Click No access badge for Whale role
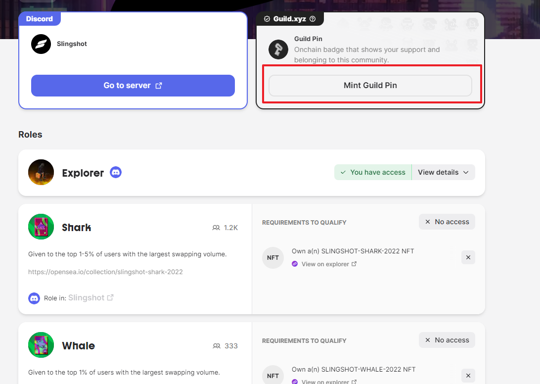 (447, 340)
